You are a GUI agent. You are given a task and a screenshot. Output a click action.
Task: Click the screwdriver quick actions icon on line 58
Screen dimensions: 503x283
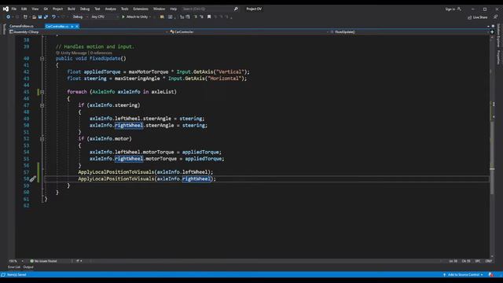tap(33, 179)
